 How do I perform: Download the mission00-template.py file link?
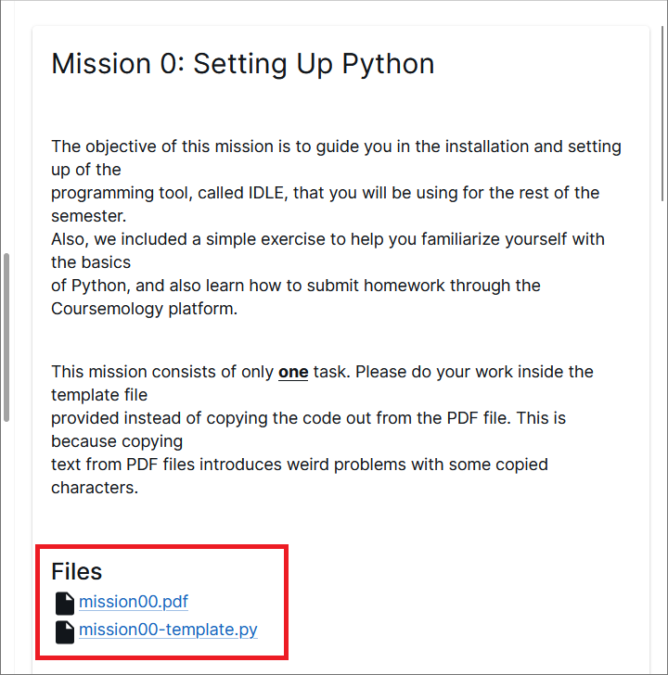168,630
